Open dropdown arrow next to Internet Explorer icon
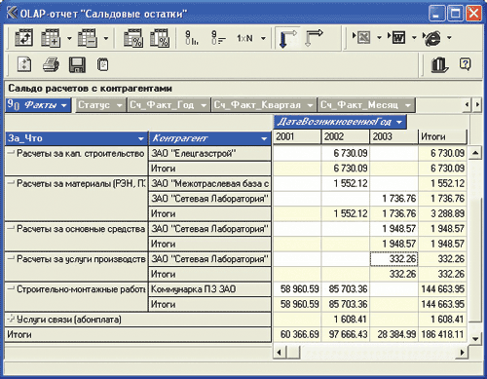Screen dimensions: 487x379 449,38
